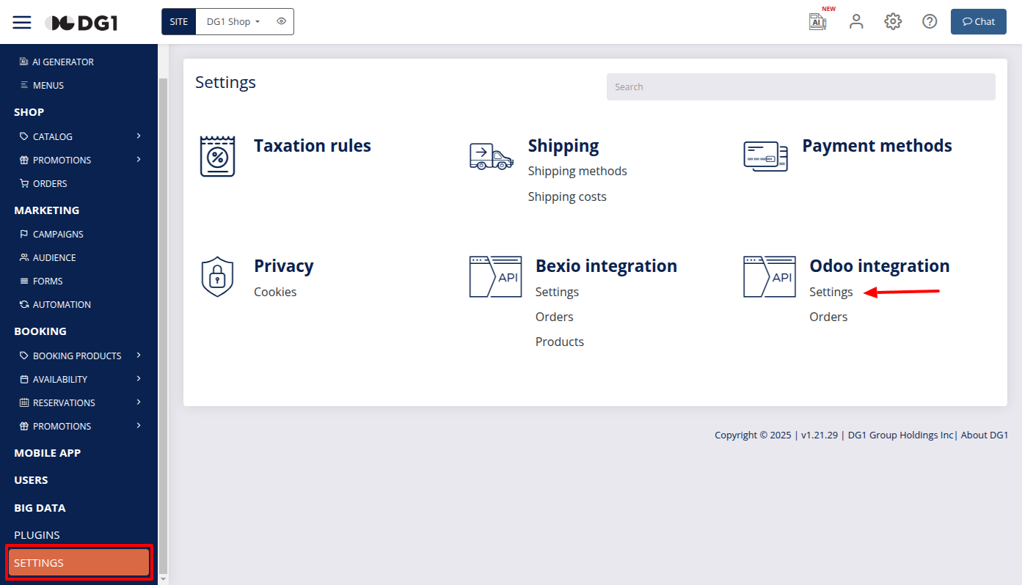The height and width of the screenshot is (585, 1022).
Task: Open Shipping costs link
Action: point(567,196)
